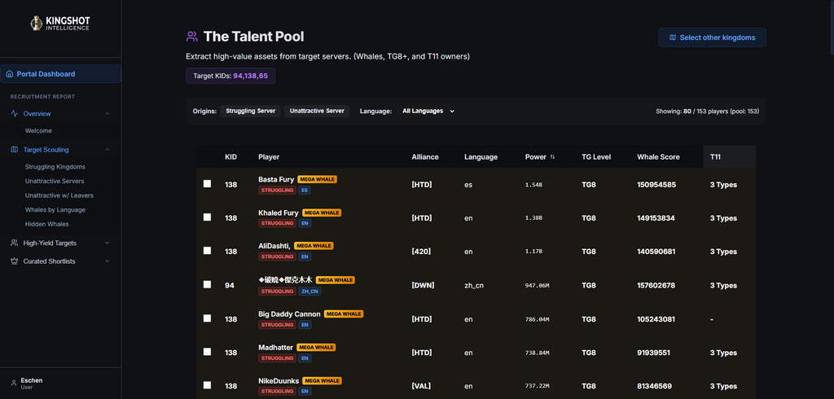The image size is (834, 399).
Task: Collapse the Overview section chevron
Action: pyautogui.click(x=108, y=113)
